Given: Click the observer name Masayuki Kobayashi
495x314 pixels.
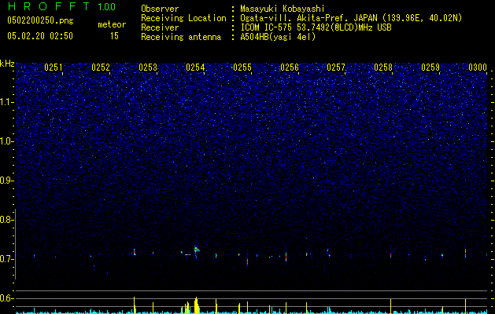Looking at the screenshot, I should pyautogui.click(x=283, y=9).
